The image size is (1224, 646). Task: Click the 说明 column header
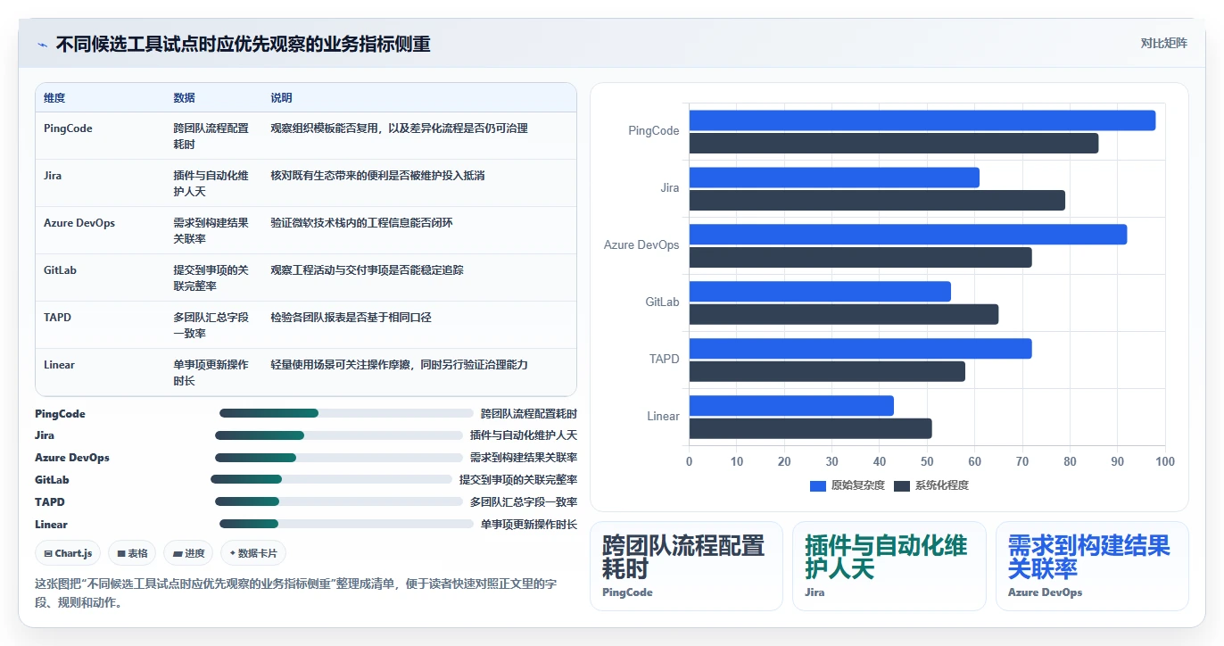click(x=282, y=98)
